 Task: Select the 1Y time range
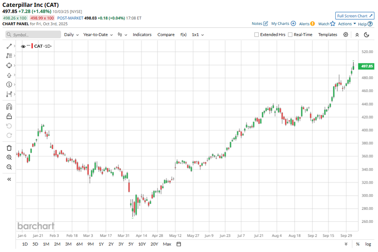pos(101,244)
